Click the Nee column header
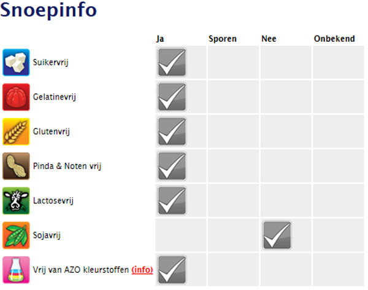368x290 pixels. (269, 39)
